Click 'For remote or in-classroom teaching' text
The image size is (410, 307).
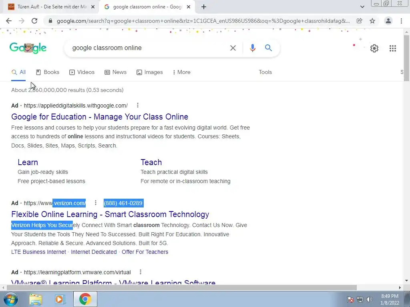pos(185,181)
